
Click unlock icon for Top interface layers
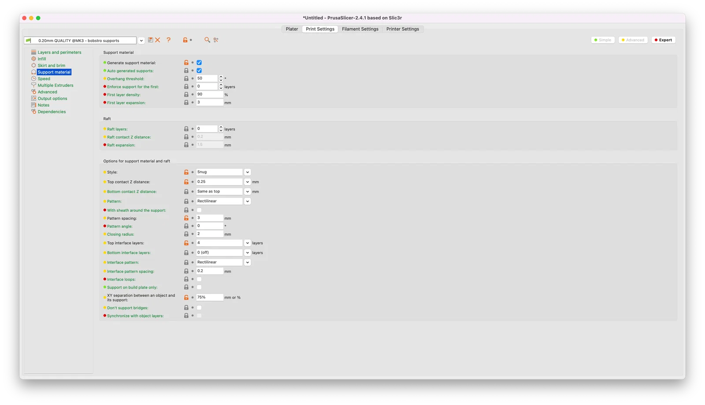186,243
